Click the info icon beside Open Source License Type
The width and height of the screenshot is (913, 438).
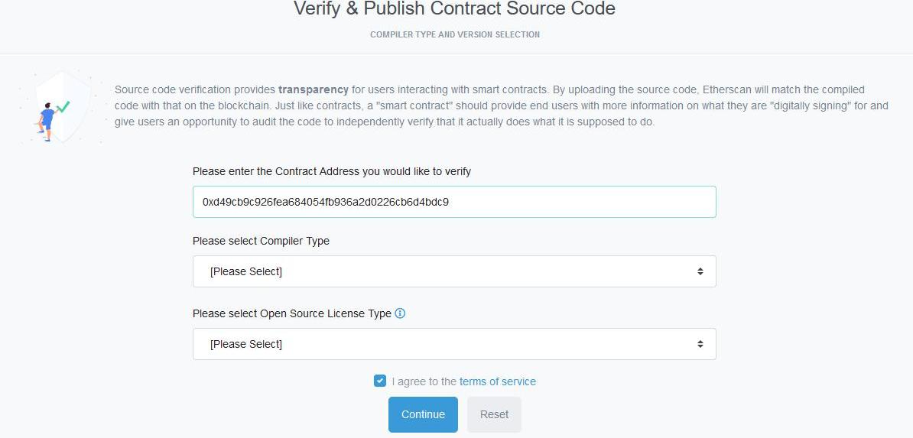coord(400,313)
